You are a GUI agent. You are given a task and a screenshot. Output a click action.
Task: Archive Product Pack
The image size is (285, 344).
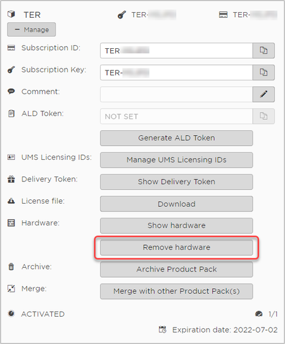point(177,269)
